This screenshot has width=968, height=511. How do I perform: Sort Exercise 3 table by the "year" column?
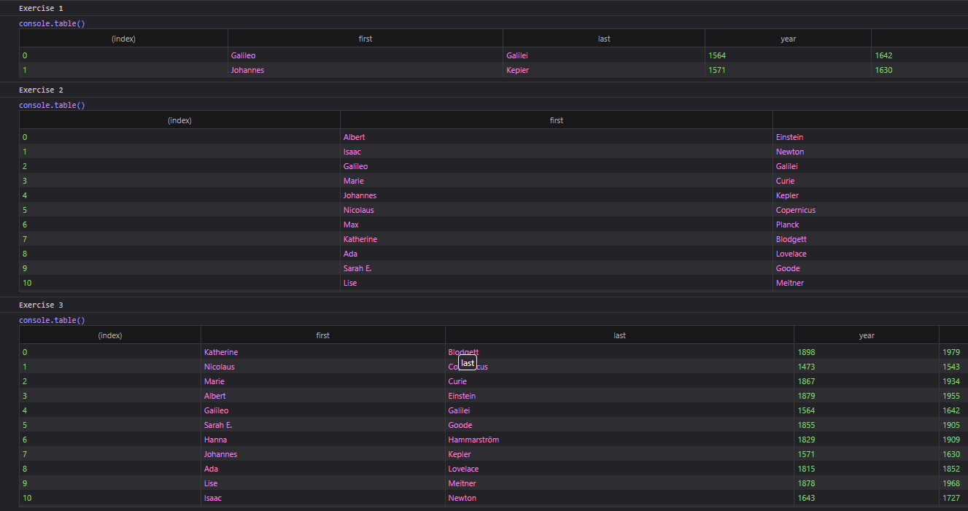coord(866,335)
